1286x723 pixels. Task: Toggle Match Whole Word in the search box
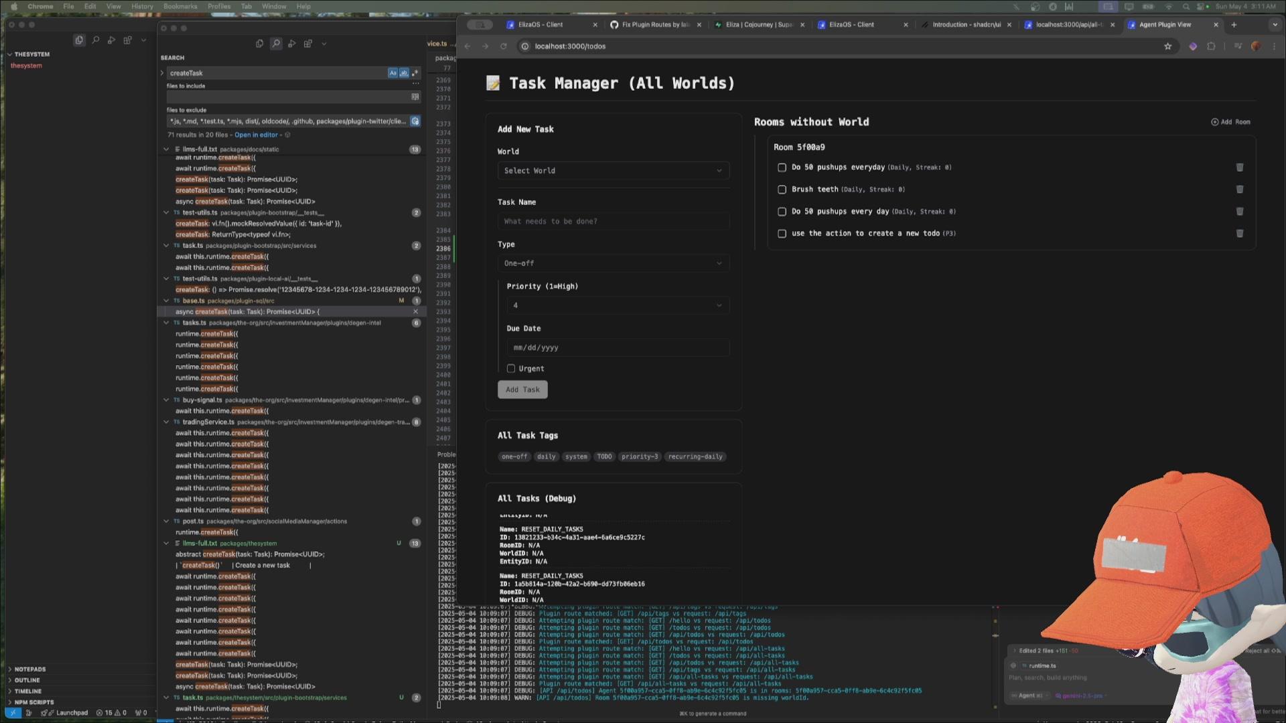coord(404,73)
